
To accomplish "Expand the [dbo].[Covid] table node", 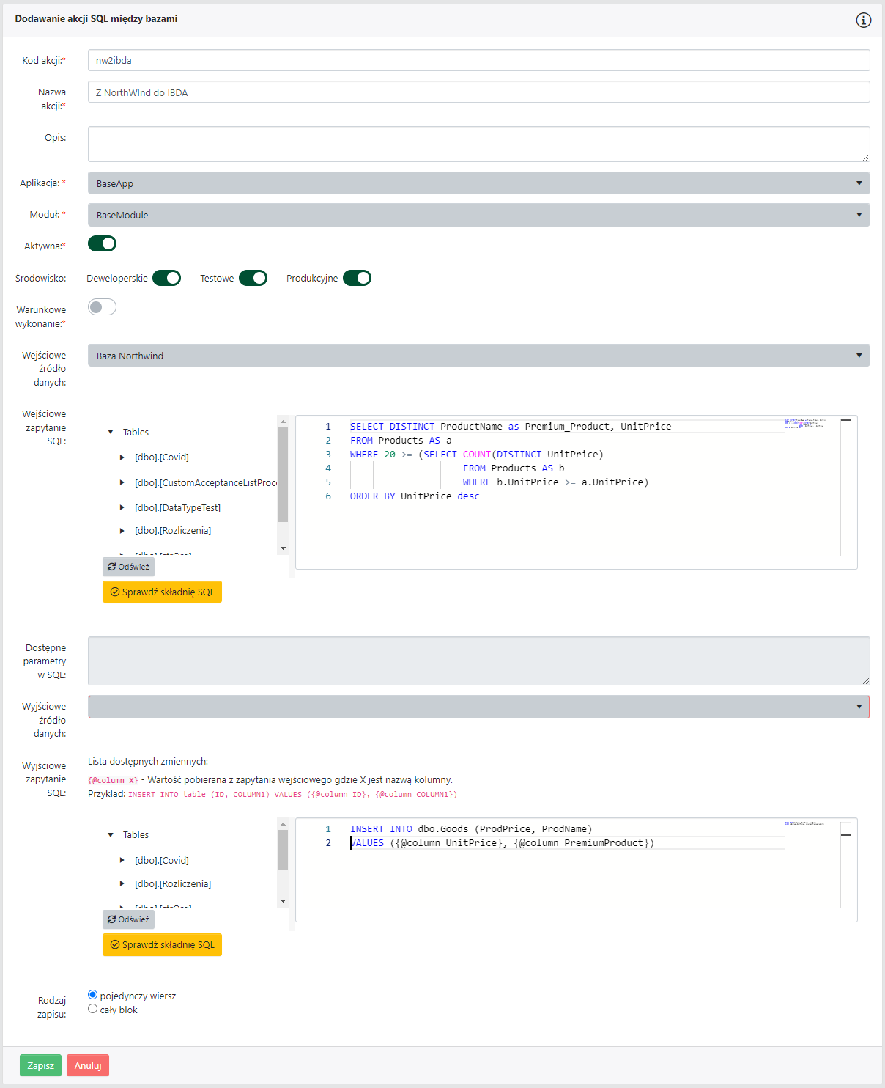I will point(122,457).
